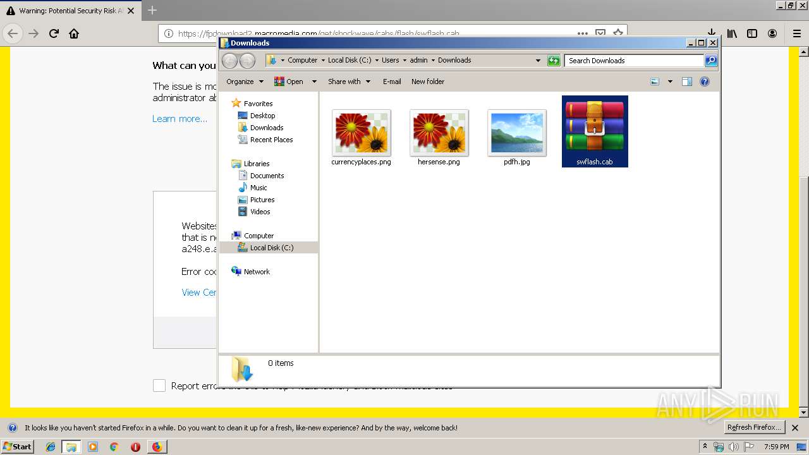Open Firefox Library icon

[x=732, y=33]
